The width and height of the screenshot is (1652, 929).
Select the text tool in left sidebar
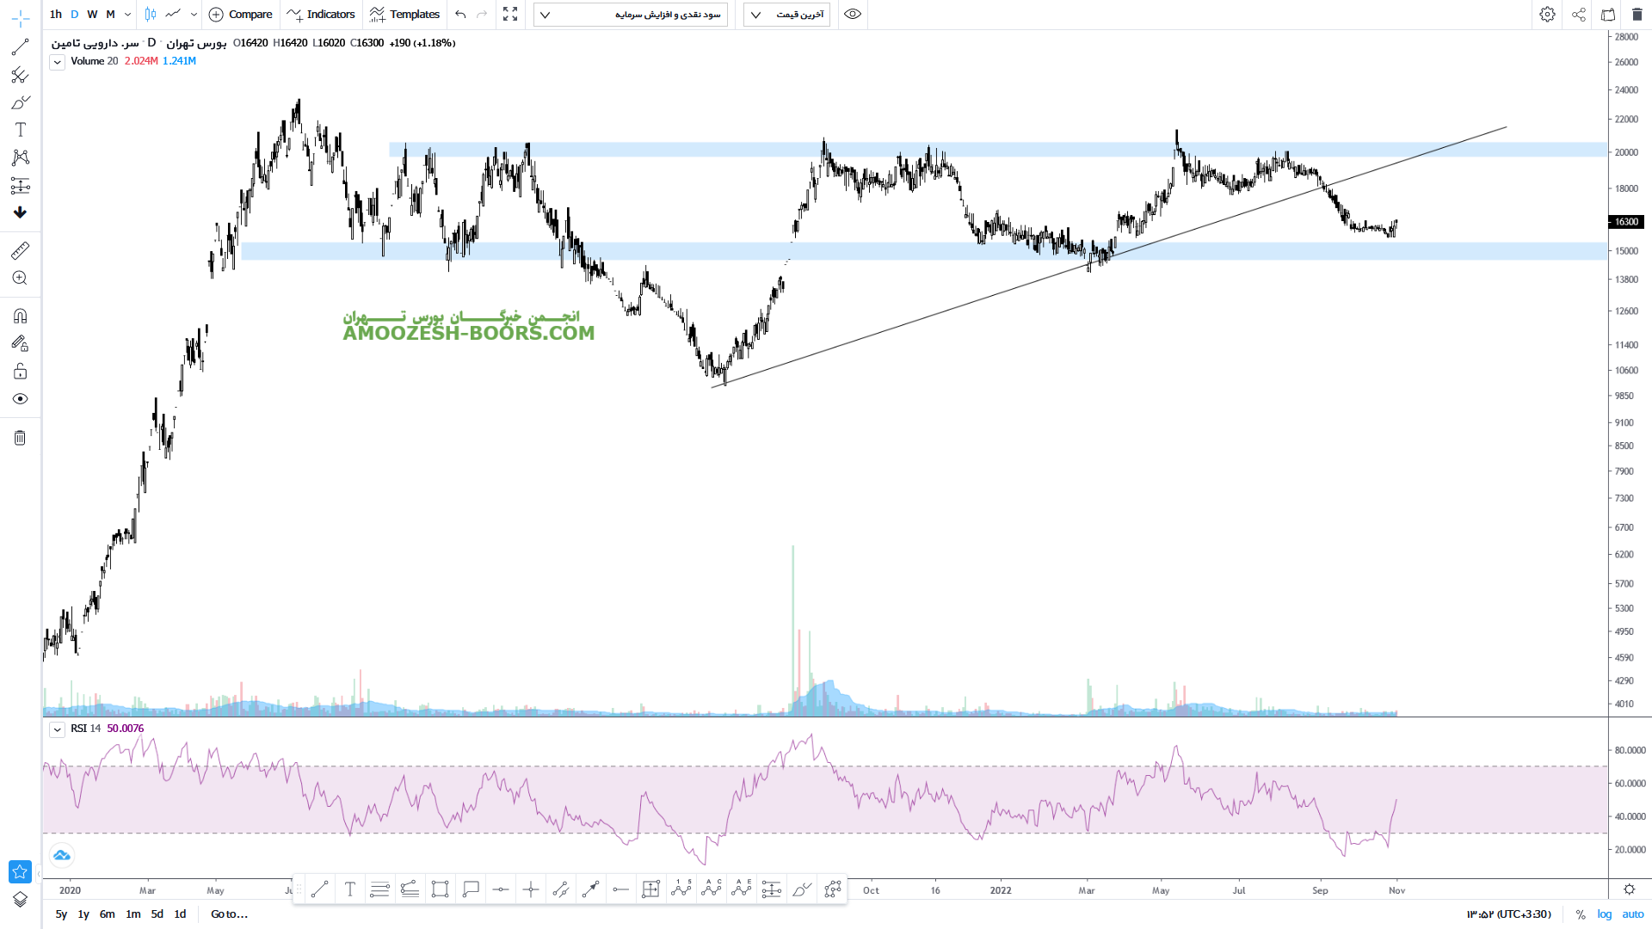(21, 130)
